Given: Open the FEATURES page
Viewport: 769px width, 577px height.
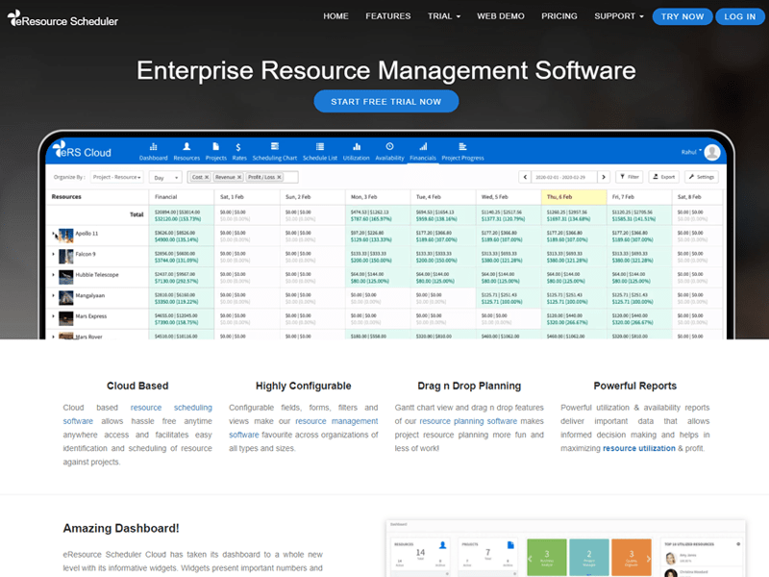Looking at the screenshot, I should [388, 16].
